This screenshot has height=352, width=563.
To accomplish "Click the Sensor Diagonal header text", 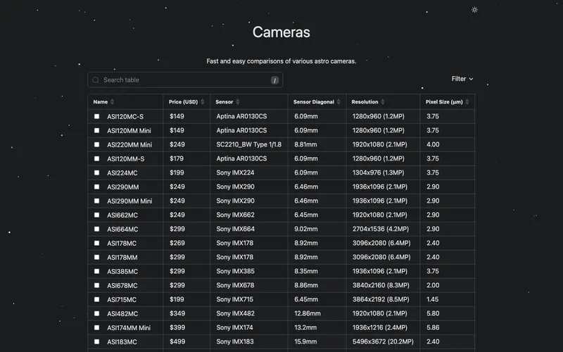I will (313, 101).
